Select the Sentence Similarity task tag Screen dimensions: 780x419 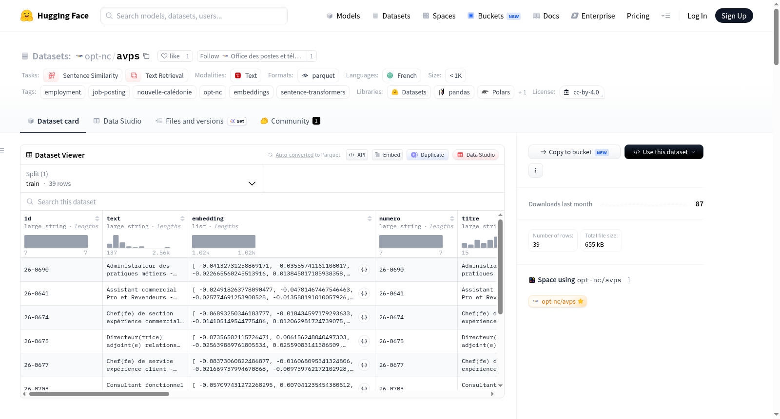point(83,75)
